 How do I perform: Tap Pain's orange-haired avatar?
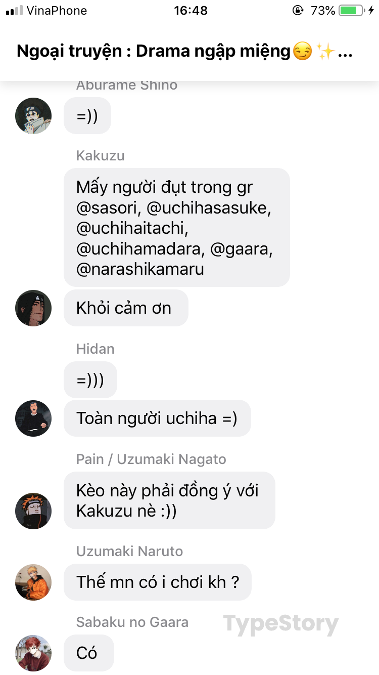point(33,511)
